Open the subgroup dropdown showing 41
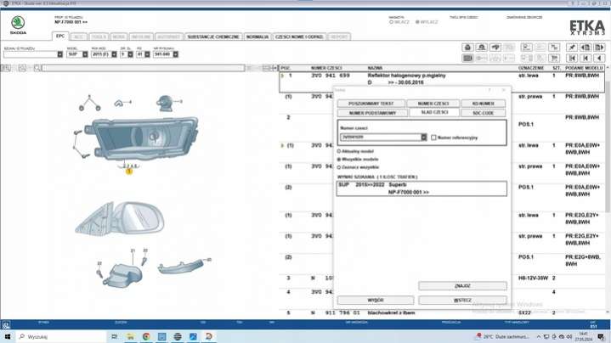The image size is (611, 343). [x=147, y=54]
